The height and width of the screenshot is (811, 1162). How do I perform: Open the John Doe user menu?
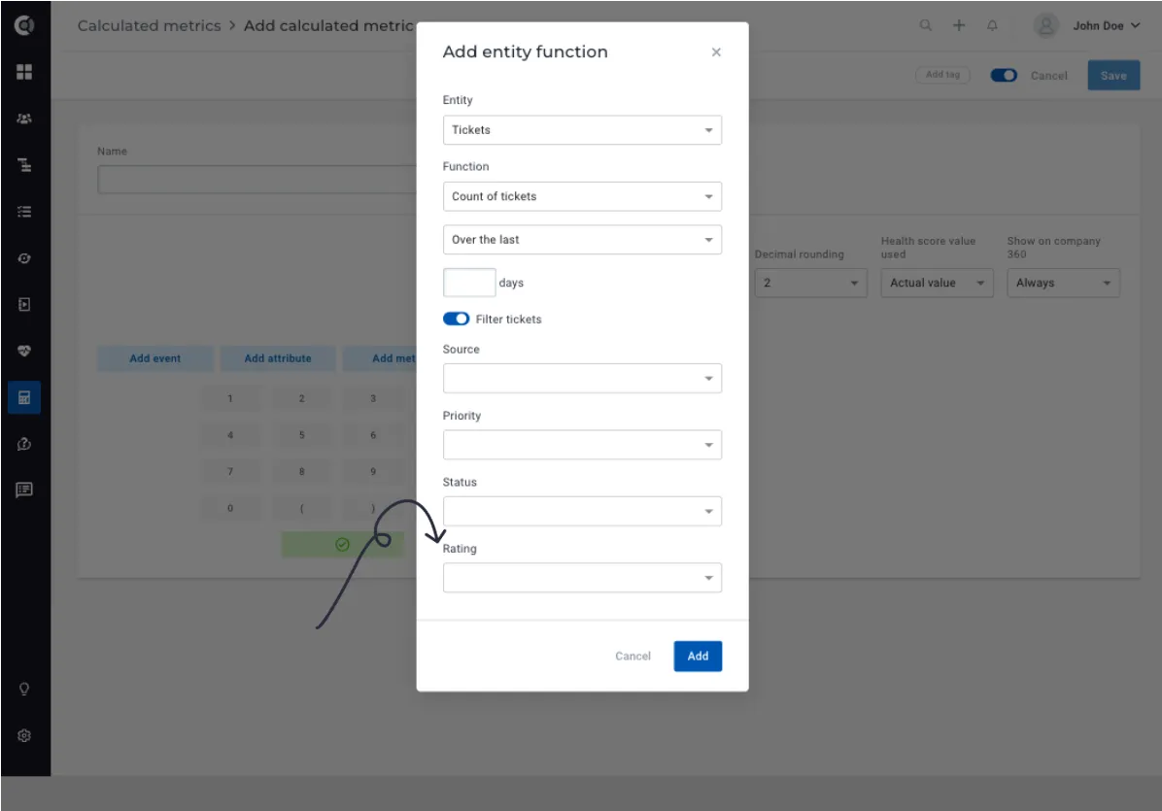[x=1106, y=26]
